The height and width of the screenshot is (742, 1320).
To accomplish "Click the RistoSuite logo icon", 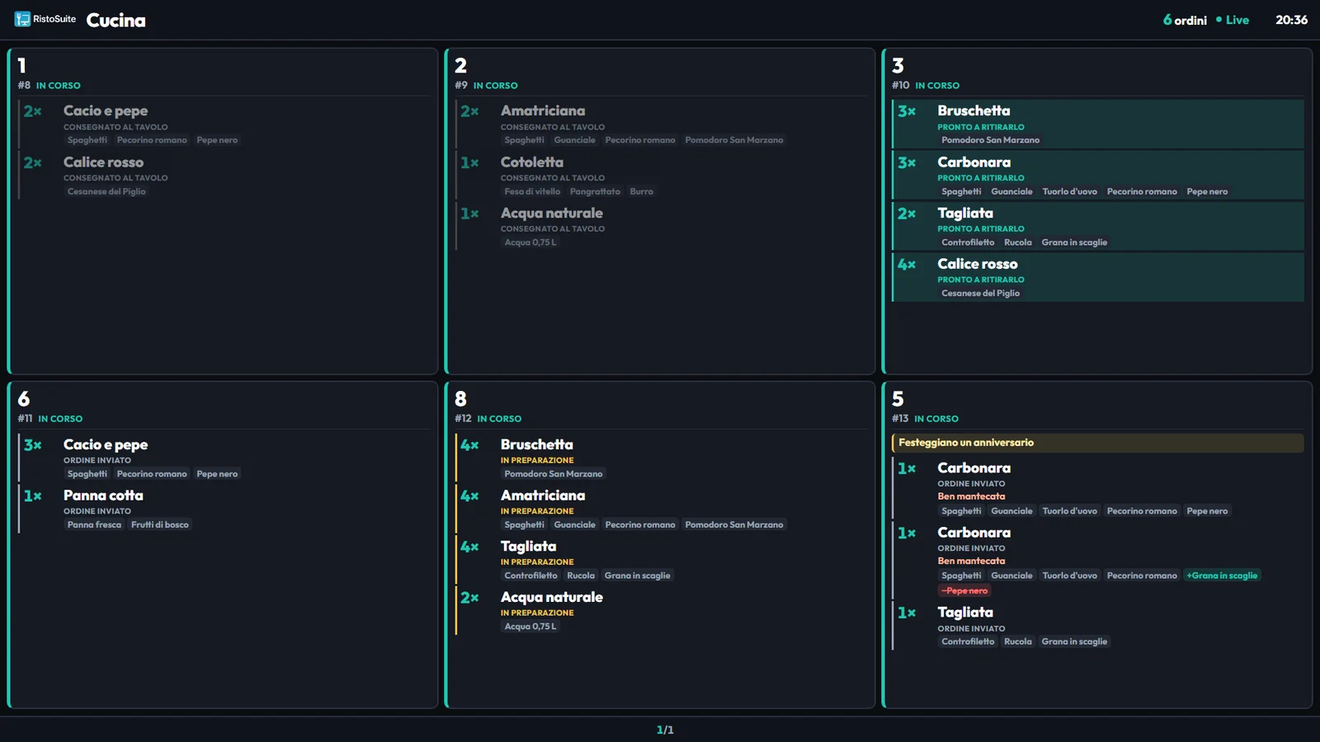I will (22, 19).
